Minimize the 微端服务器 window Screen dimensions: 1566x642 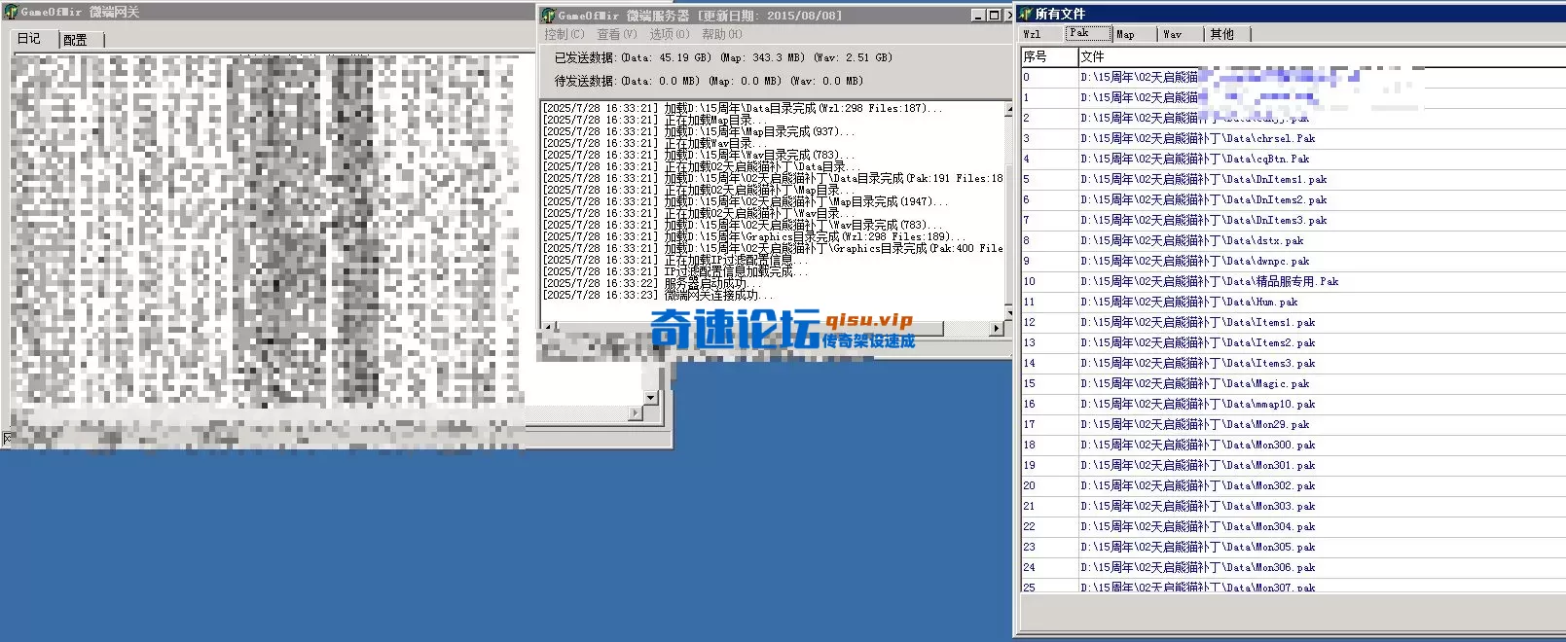tap(978, 15)
